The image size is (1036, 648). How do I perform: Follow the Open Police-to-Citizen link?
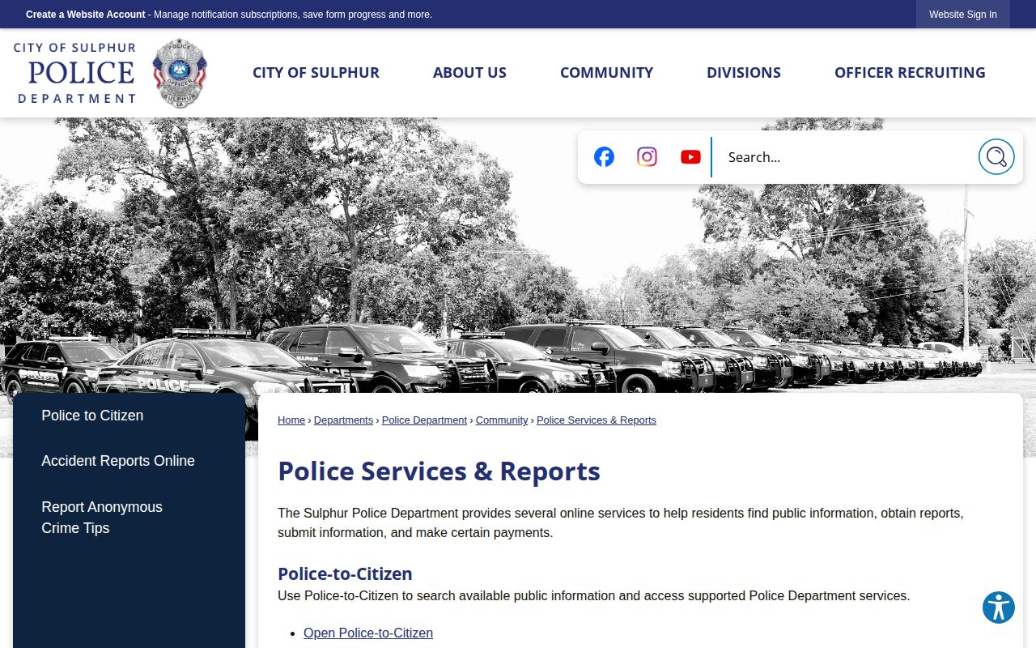click(368, 633)
